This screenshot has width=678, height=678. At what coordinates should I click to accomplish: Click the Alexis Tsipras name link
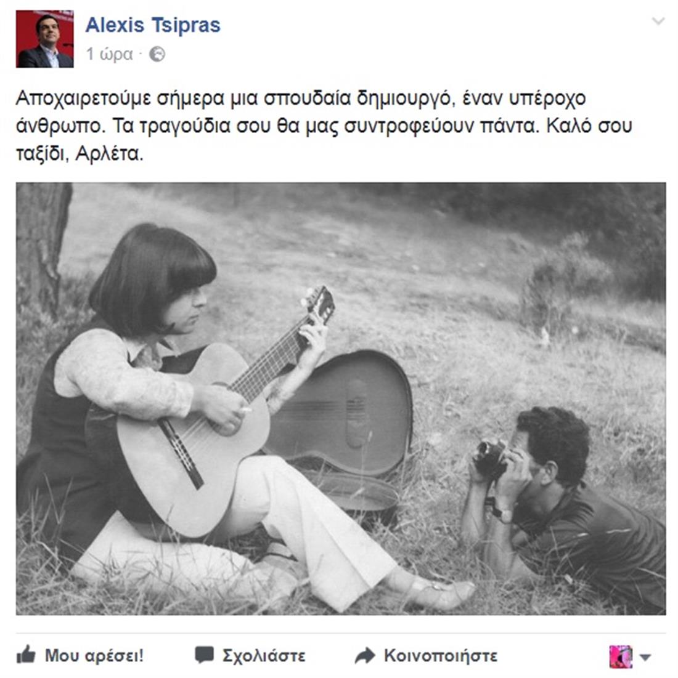coord(153,25)
